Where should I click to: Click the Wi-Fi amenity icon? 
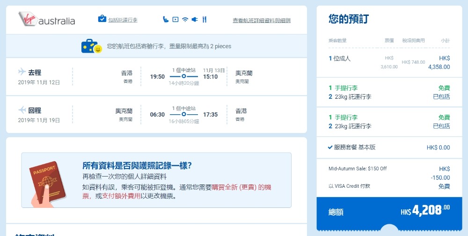[x=185, y=20]
